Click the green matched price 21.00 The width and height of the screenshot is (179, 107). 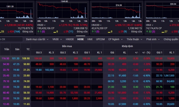pyautogui.click(x=111, y=87)
